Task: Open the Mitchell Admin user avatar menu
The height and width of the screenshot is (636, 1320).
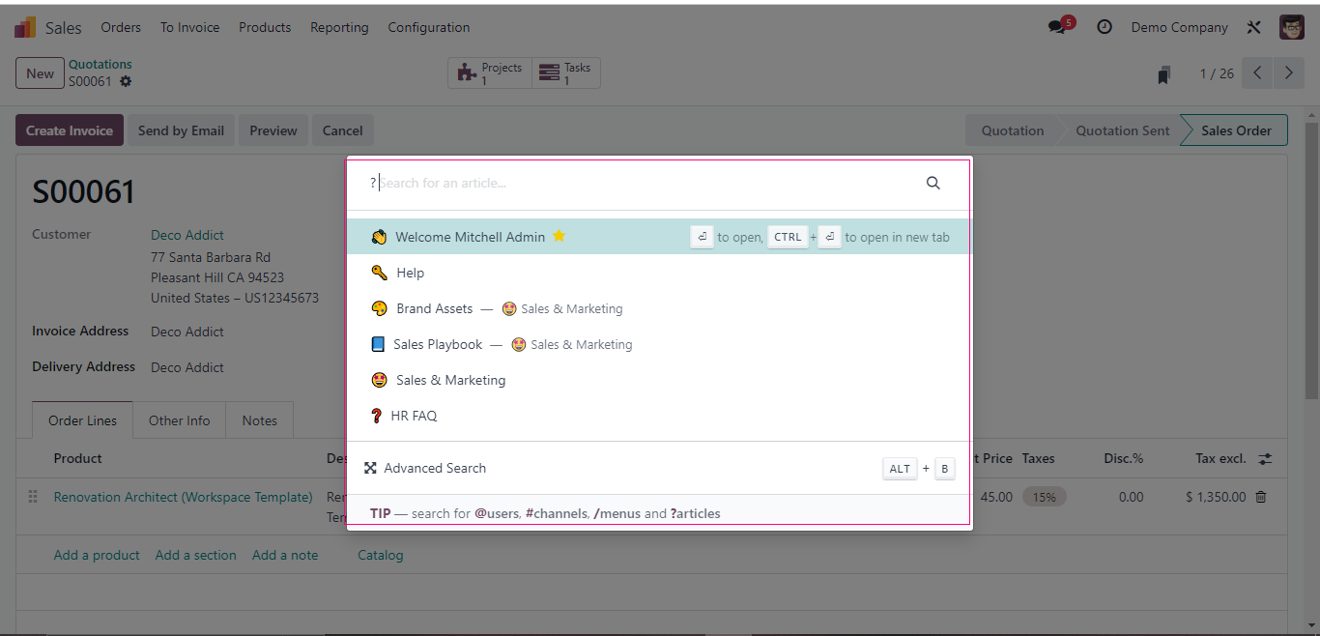Action: tap(1292, 27)
